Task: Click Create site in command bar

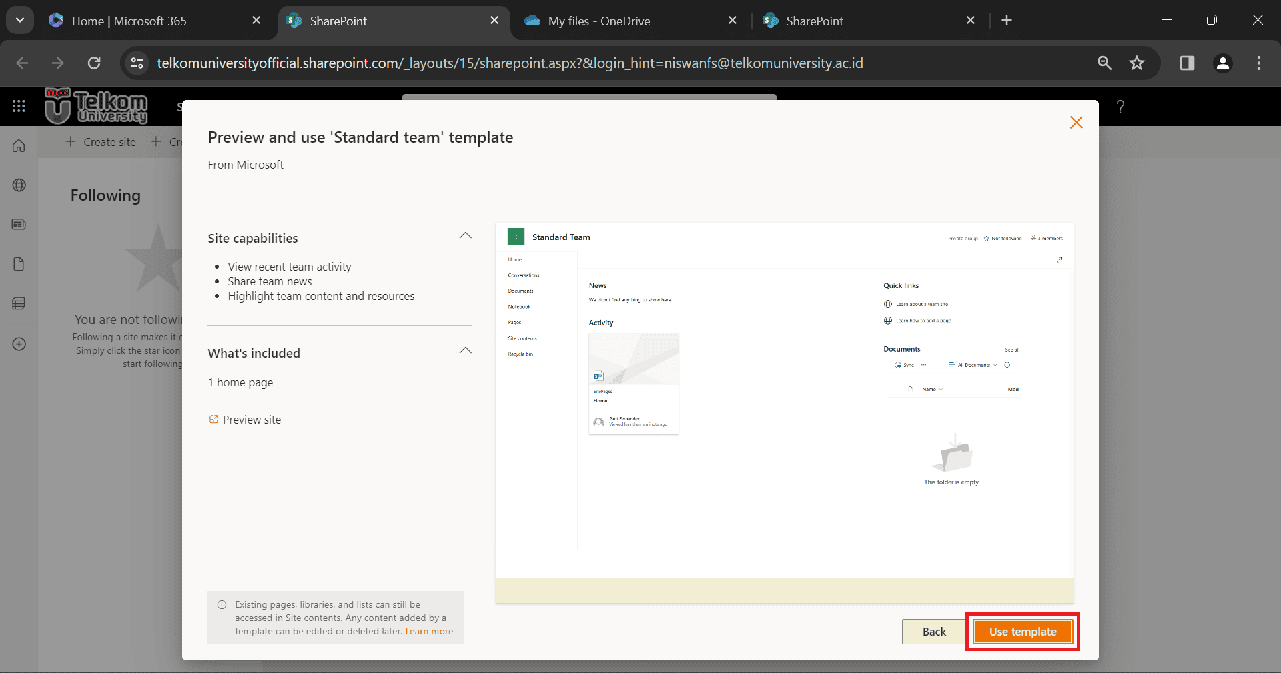Action: 101,142
